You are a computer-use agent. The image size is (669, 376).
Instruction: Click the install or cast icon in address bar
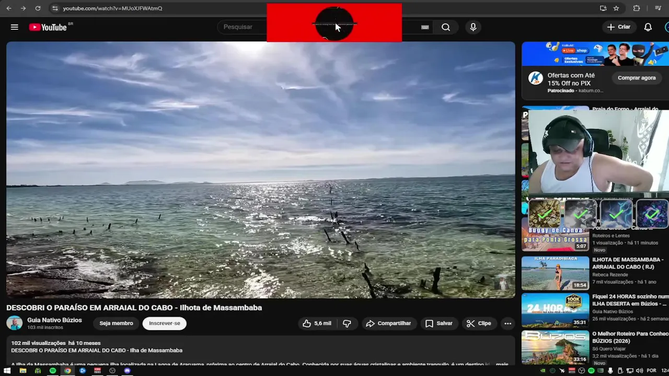(603, 8)
